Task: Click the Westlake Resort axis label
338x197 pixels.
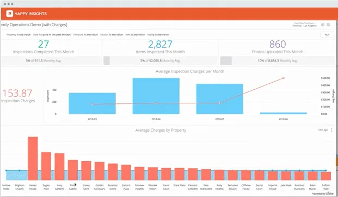Action: pos(152,187)
